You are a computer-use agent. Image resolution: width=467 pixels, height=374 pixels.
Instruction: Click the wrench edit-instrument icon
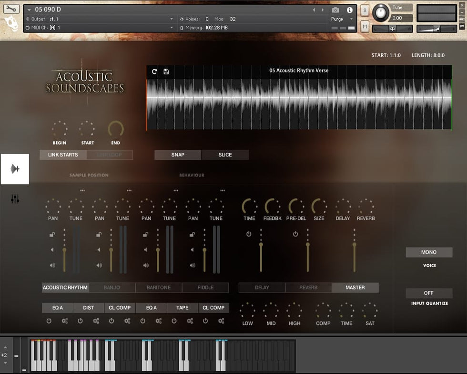[x=12, y=9]
